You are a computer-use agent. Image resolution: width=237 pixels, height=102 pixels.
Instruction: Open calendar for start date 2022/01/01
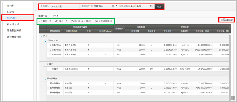click(x=113, y=6)
